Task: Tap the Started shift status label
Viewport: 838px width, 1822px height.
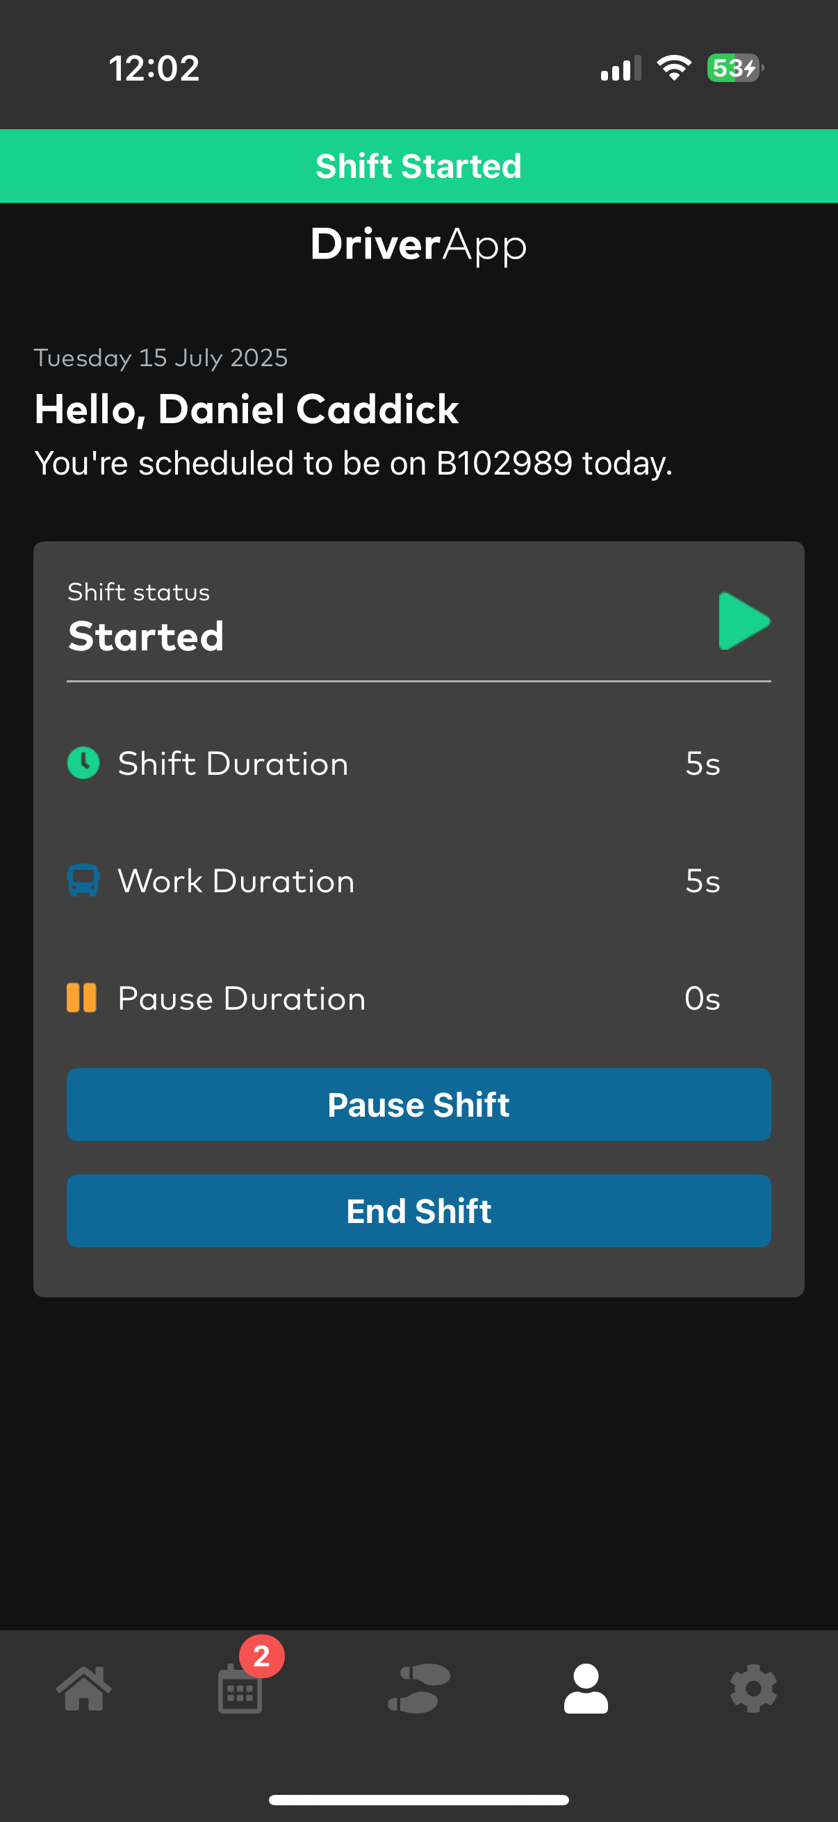Action: tap(147, 635)
